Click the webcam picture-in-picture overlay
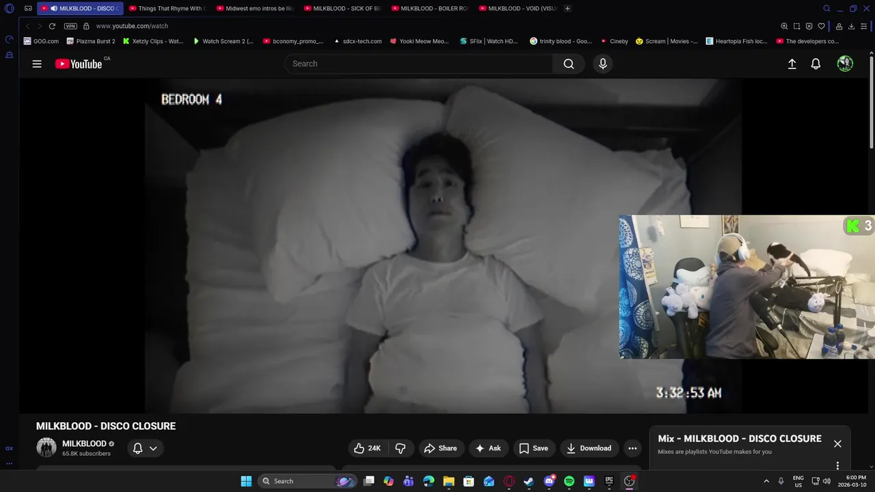This screenshot has height=492, width=875. pyautogui.click(x=747, y=286)
